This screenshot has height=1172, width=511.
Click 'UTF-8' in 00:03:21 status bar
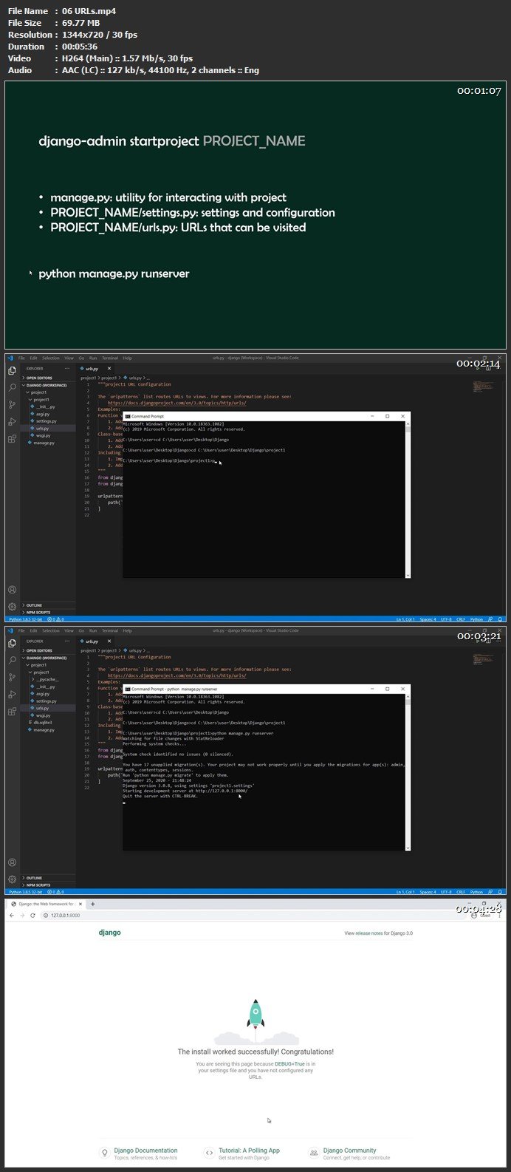pyautogui.click(x=446, y=892)
